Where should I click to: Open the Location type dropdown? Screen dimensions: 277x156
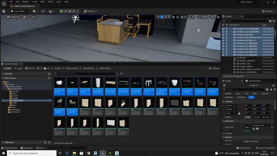[231, 106]
